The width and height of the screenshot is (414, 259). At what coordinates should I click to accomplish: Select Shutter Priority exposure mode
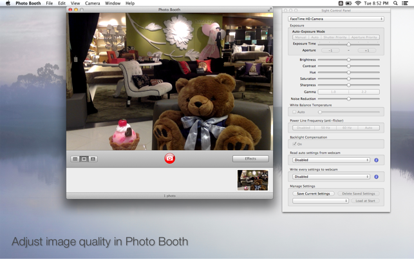(335, 37)
